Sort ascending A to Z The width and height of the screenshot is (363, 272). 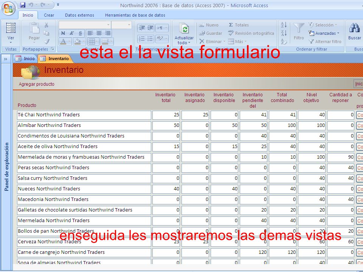tap(284, 25)
